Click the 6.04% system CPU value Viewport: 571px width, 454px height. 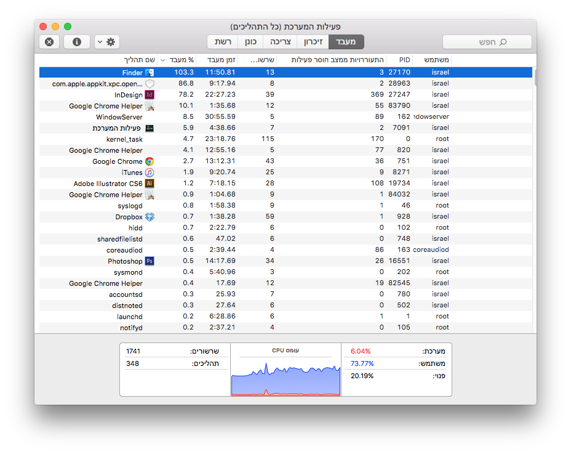click(x=361, y=351)
